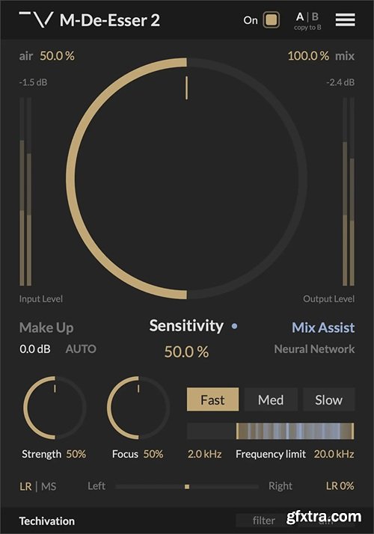Image resolution: width=374 pixels, height=534 pixels.
Task: Click the large Sensitivity dial
Action: pyautogui.click(x=187, y=179)
